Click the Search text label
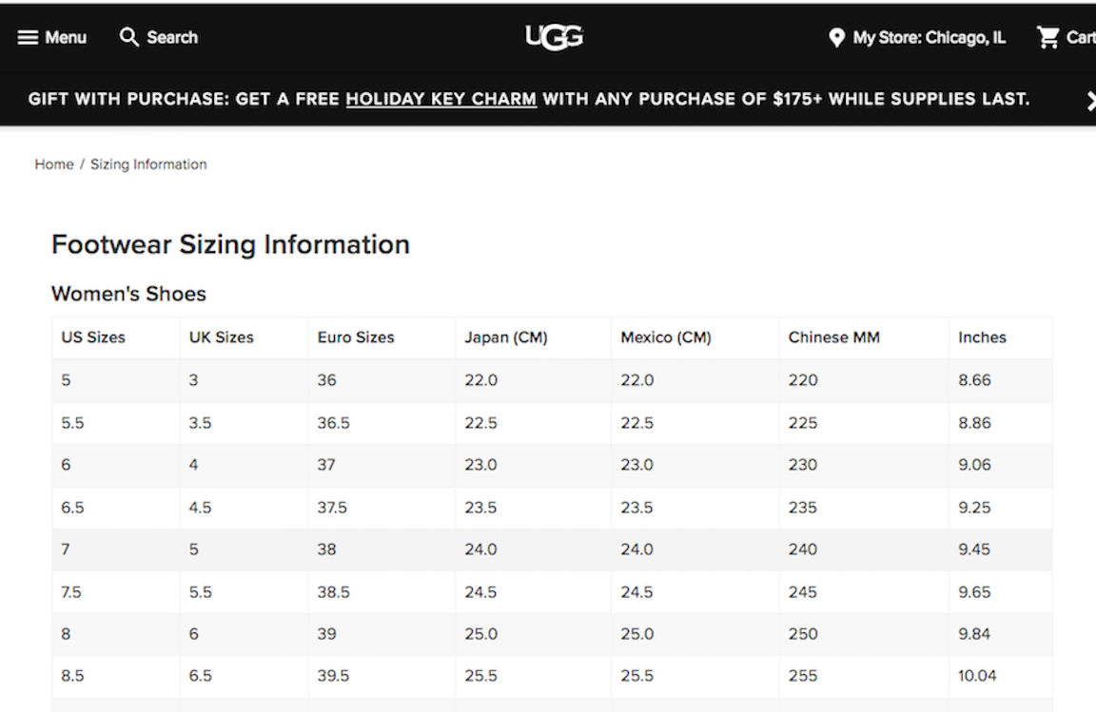Screen dimensions: 1096x712 coord(172,38)
